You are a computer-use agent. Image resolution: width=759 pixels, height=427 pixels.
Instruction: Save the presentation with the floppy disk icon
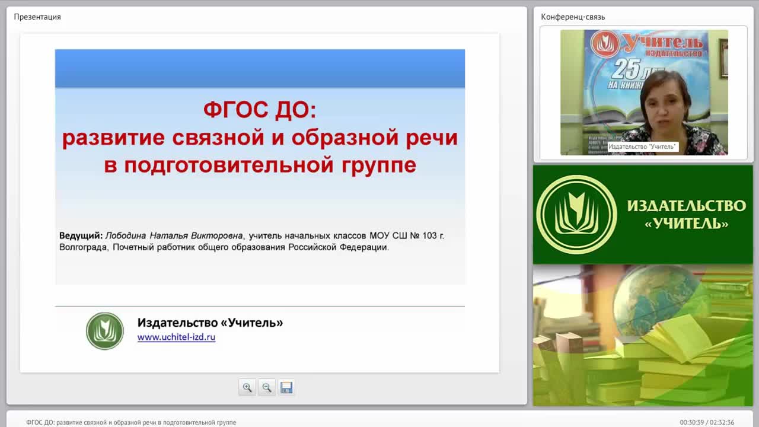pos(286,387)
